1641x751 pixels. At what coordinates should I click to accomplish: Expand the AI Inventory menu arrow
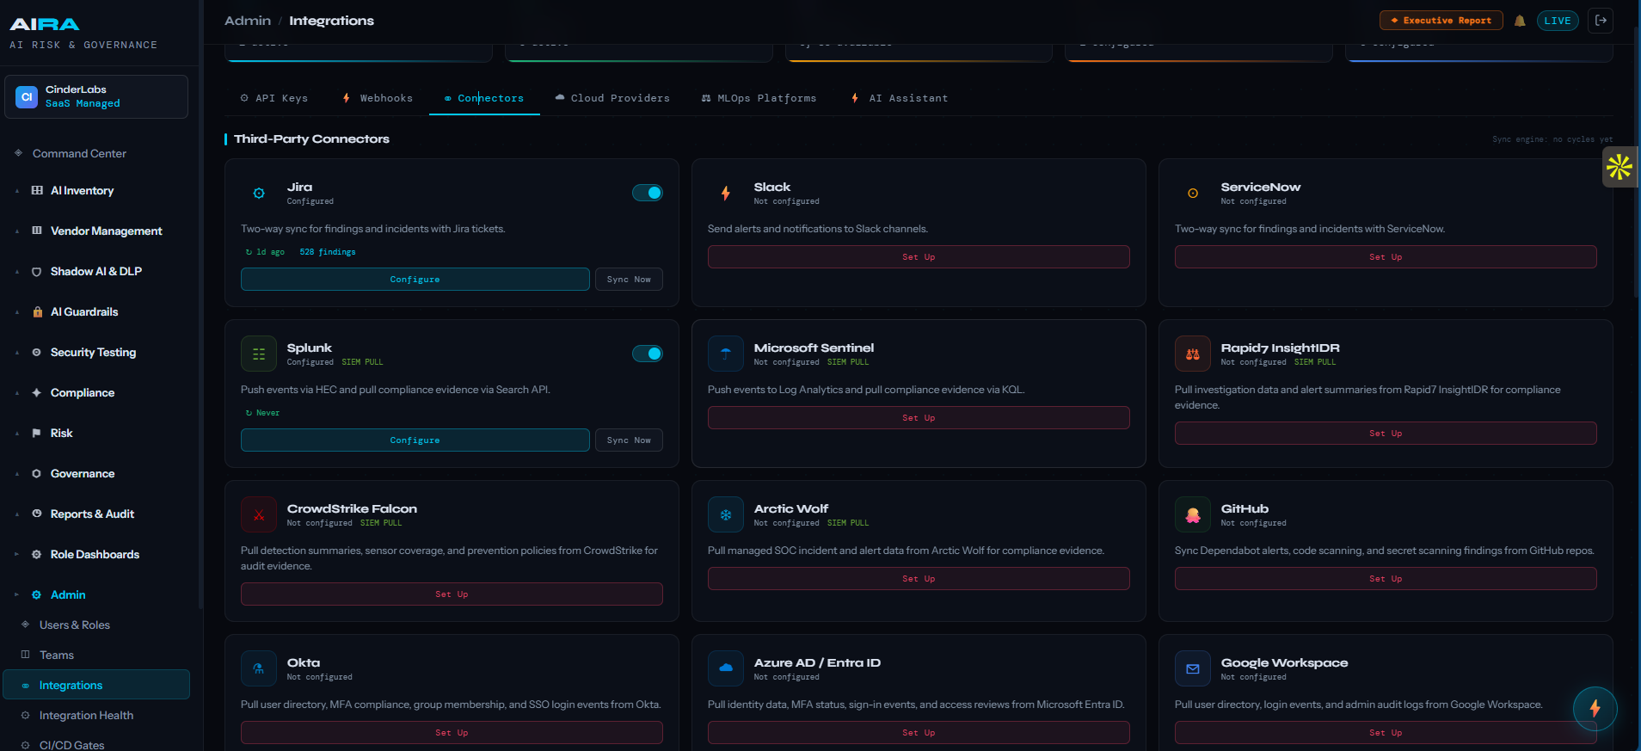[x=16, y=191]
